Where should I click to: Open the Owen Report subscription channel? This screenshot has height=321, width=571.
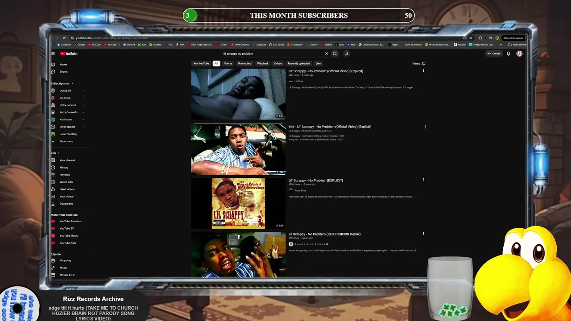point(67,127)
